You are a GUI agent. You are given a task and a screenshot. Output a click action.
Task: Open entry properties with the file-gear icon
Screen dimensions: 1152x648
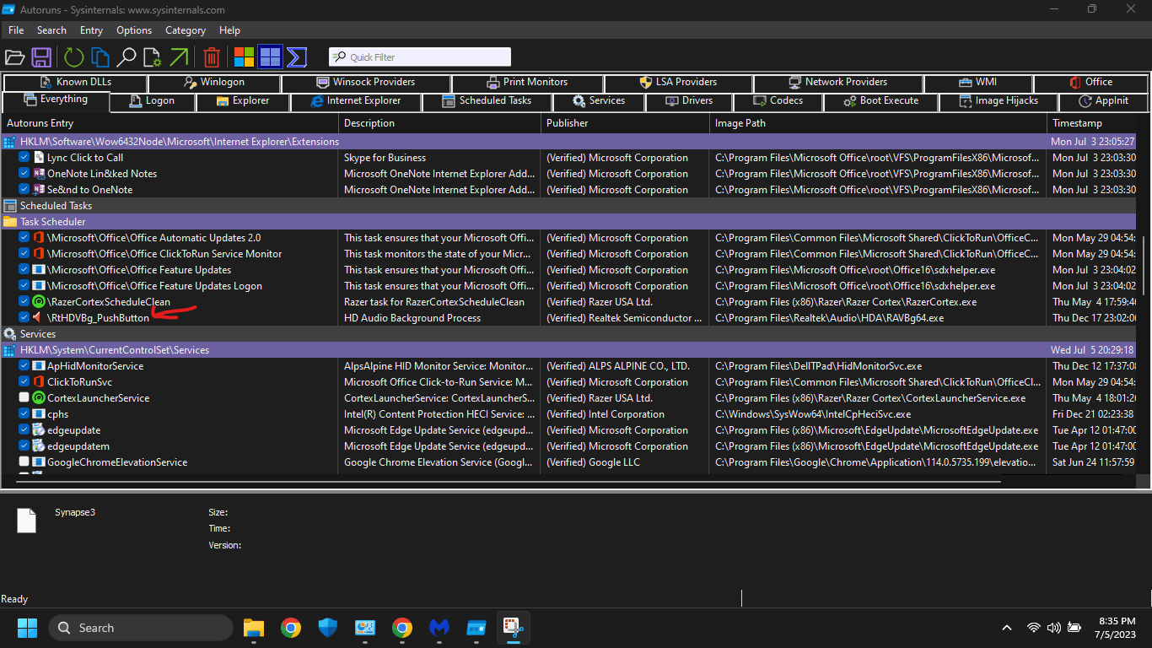coord(153,57)
